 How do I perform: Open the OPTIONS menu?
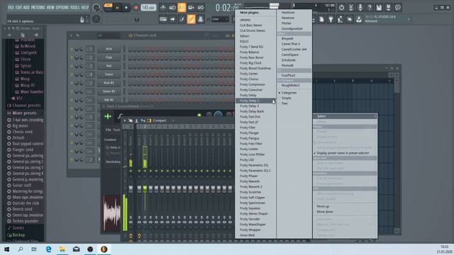click(62, 8)
